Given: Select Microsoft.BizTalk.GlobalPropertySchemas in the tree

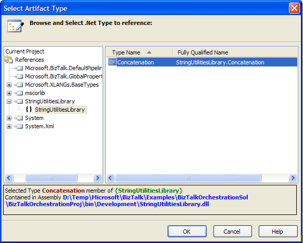Looking at the screenshot, I should [64, 76].
